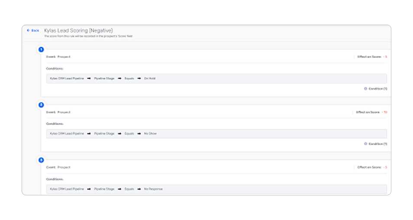
Task: Go back using the Back link
Action: click(x=35, y=30)
